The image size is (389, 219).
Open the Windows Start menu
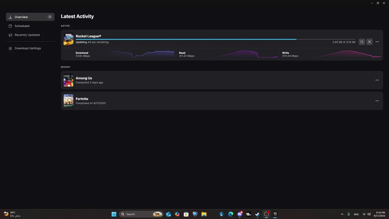click(114, 214)
